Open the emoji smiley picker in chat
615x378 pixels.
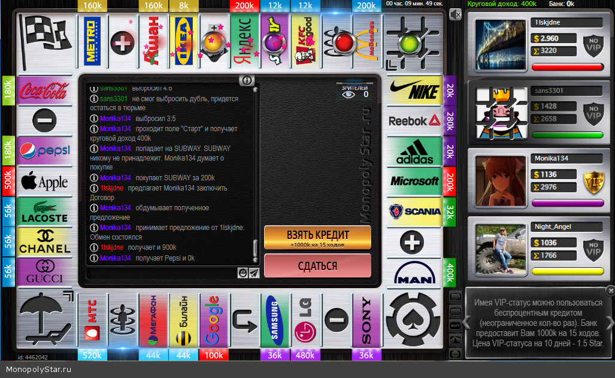[x=243, y=273]
